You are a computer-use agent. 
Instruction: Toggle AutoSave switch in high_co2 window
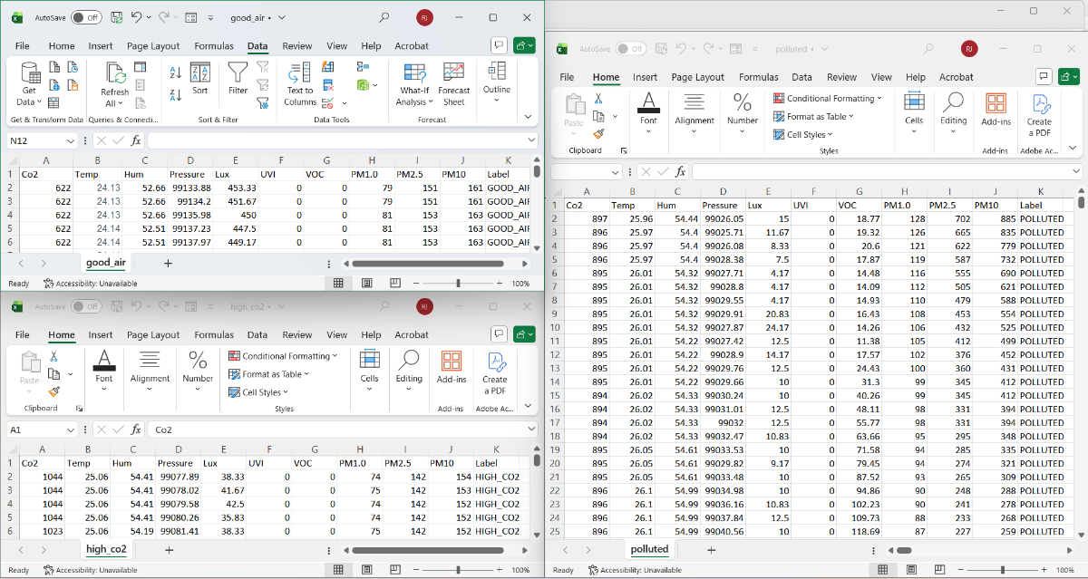coord(87,307)
